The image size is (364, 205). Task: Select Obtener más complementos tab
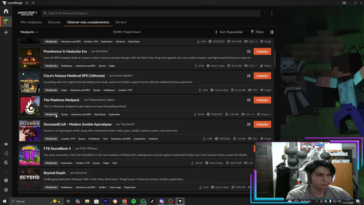(88, 22)
